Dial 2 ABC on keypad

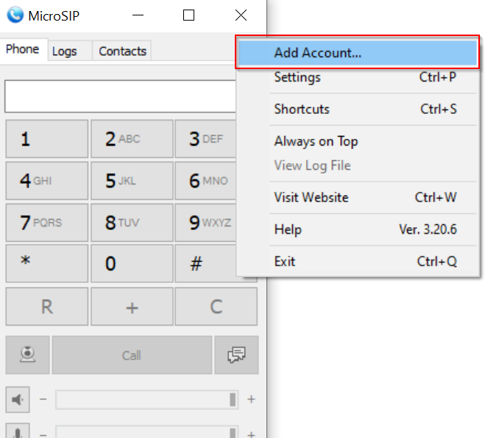coord(132,139)
